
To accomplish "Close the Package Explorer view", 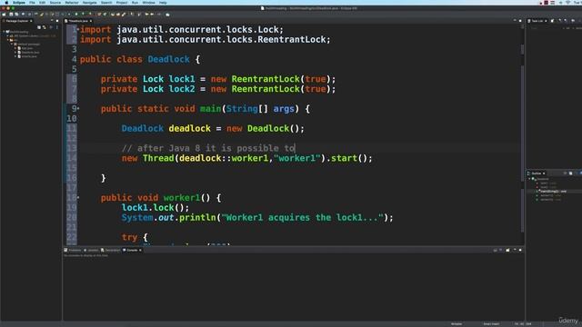I will coord(31,21).
